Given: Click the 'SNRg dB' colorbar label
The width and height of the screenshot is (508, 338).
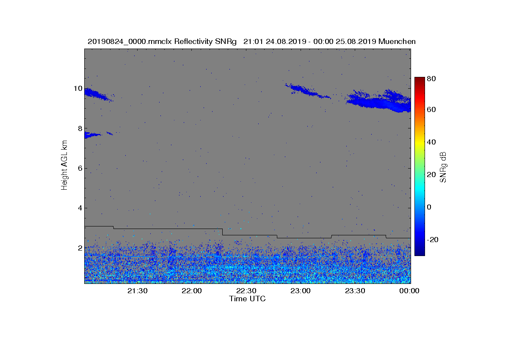Looking at the screenshot, I should point(443,167).
